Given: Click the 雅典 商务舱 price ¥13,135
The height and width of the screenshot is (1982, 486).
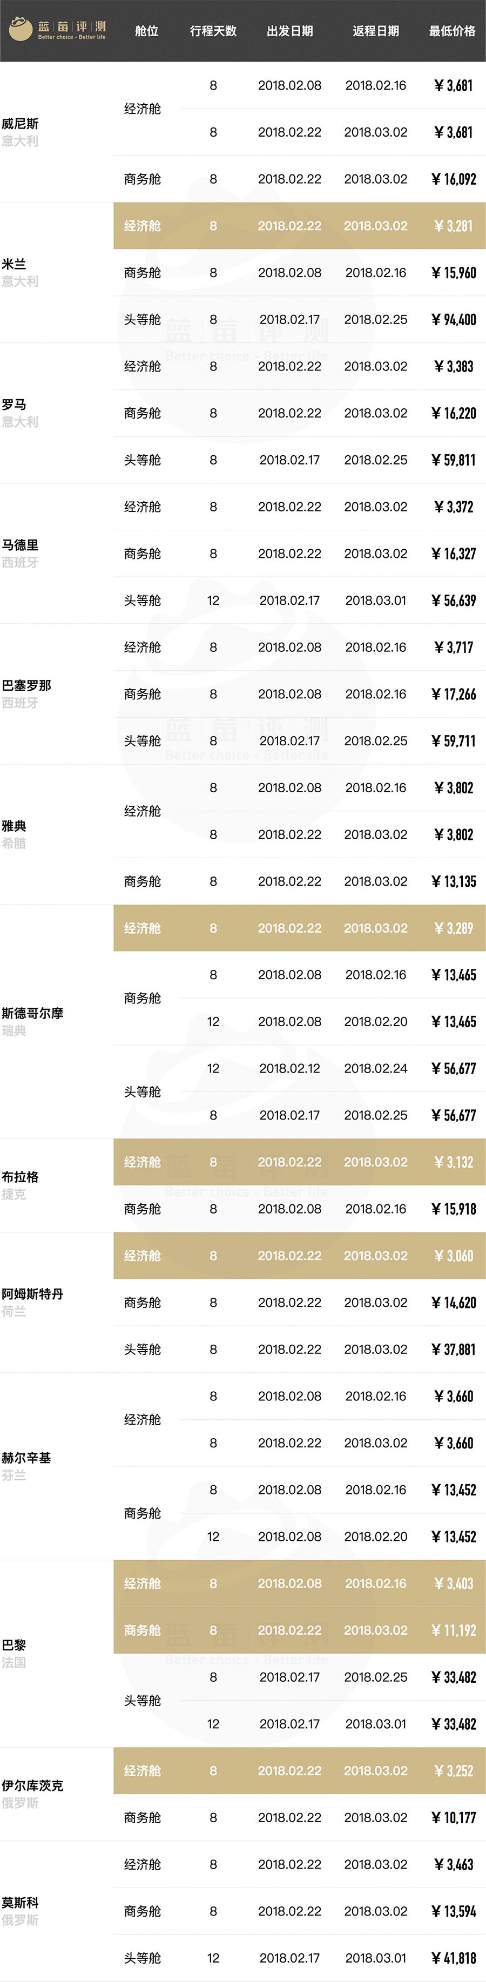Looking at the screenshot, I should pos(454,881).
